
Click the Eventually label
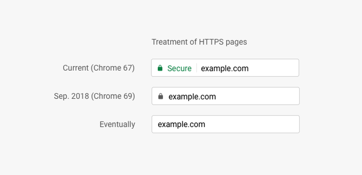[117, 124]
